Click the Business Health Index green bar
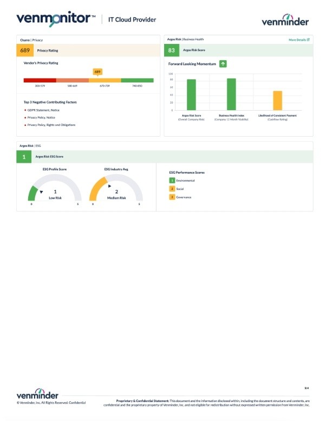The width and height of the screenshot is (325, 421). pos(231,94)
